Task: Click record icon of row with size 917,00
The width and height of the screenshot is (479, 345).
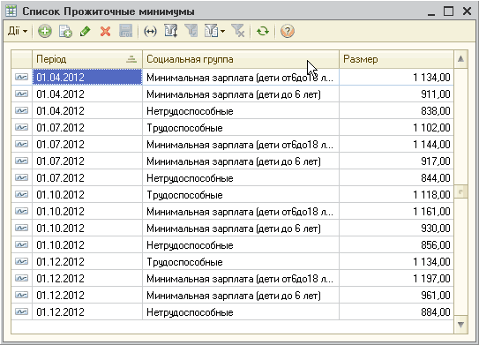Action: (x=21, y=161)
